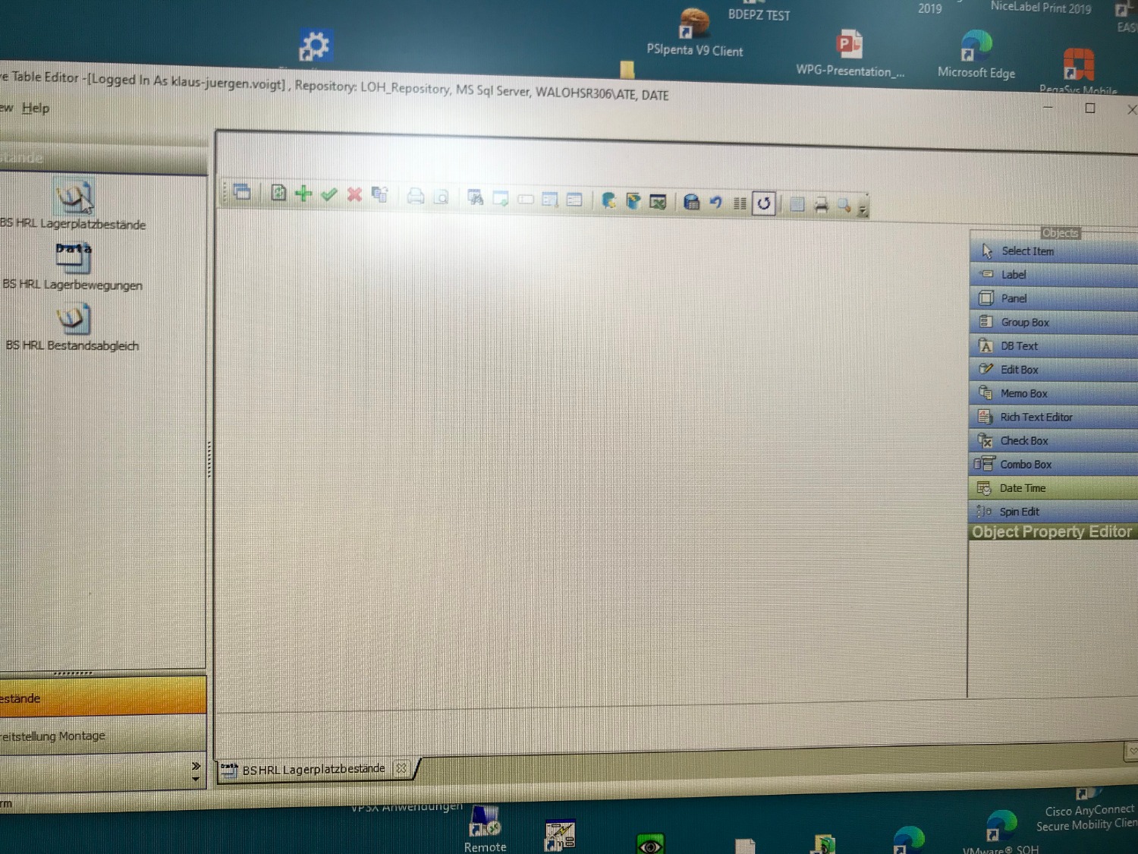1138x854 pixels.
Task: Click the highlighted circular refresh arrow icon
Action: click(x=764, y=203)
